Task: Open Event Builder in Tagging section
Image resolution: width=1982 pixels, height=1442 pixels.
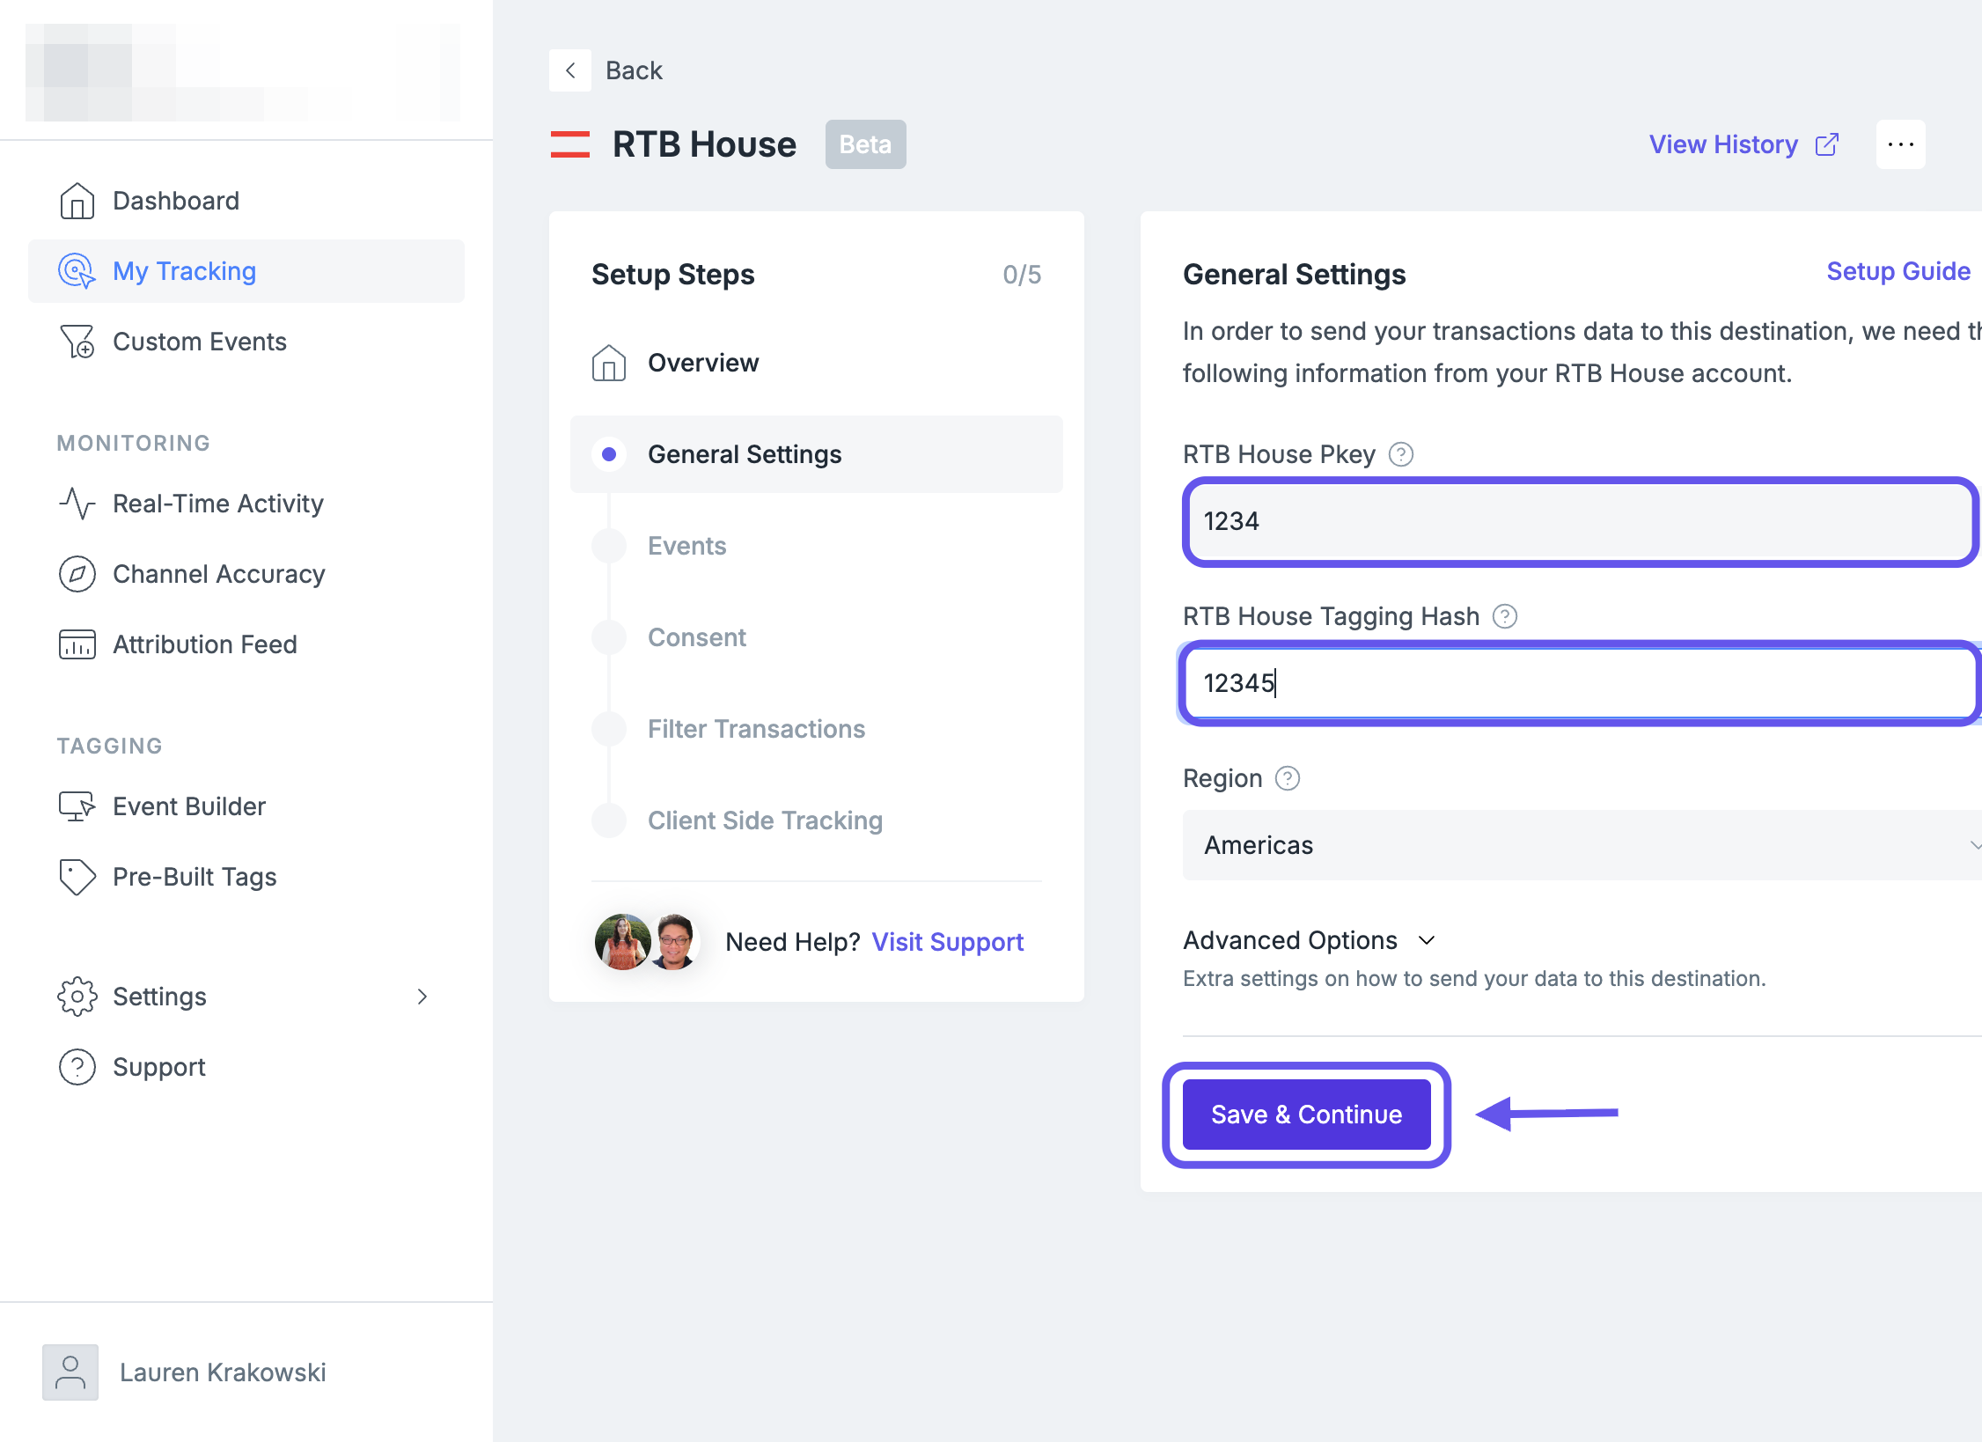Action: tap(246, 806)
